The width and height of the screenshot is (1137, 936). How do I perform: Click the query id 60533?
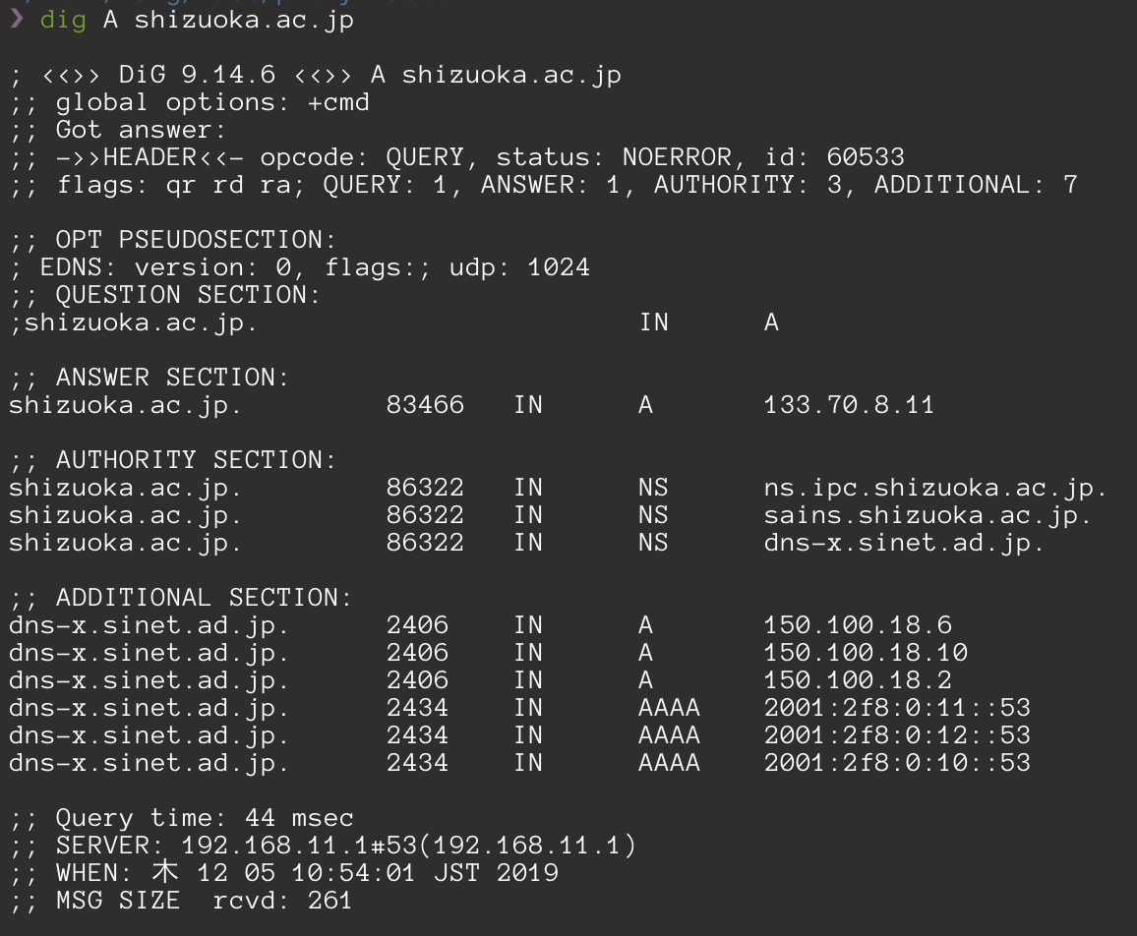pos(866,157)
